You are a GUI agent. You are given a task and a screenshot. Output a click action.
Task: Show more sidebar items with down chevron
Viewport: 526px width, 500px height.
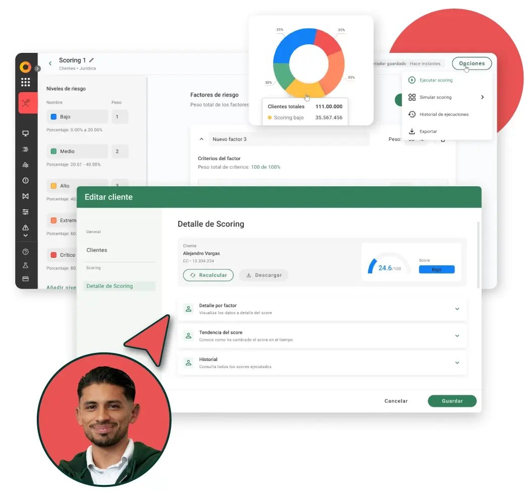click(26, 236)
